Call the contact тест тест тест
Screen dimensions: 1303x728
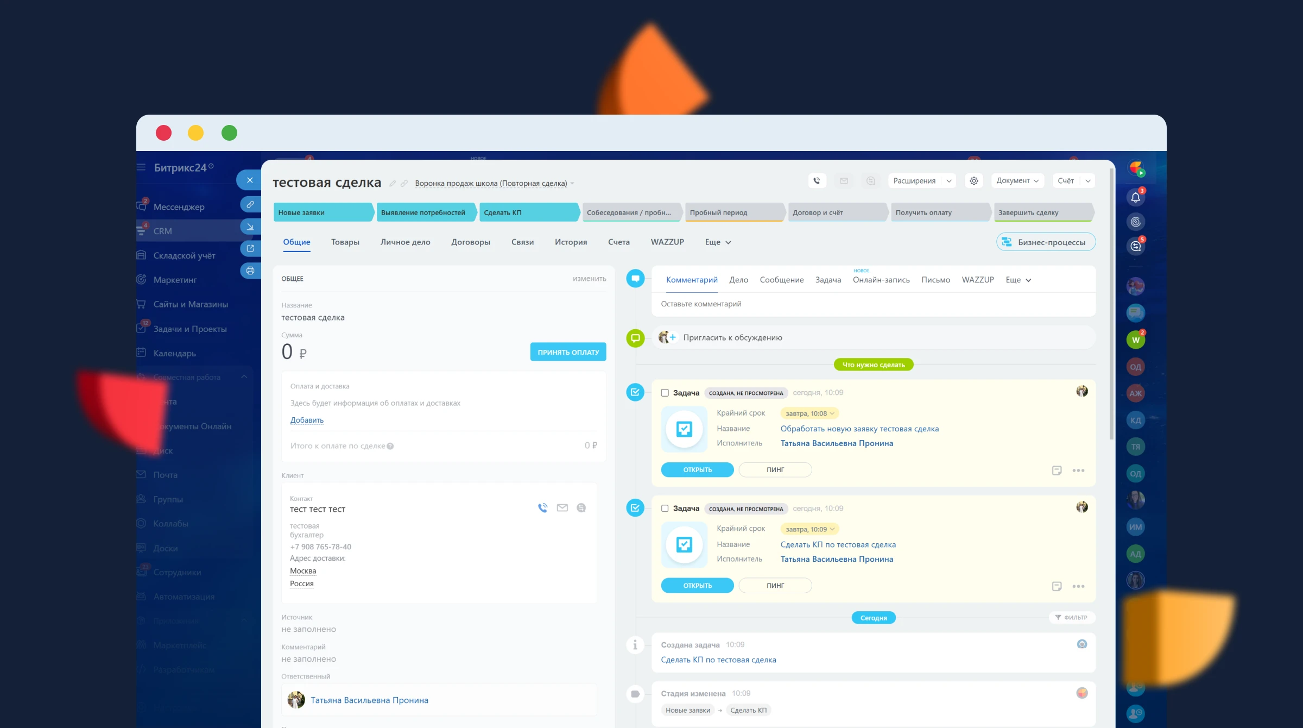(542, 508)
